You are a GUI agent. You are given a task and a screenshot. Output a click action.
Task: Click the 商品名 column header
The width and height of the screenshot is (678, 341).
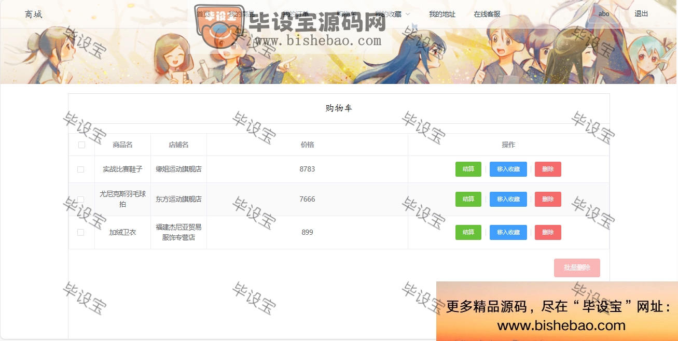coord(122,145)
